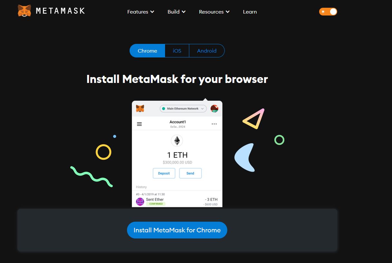Expand the Features dropdown menu

141,12
